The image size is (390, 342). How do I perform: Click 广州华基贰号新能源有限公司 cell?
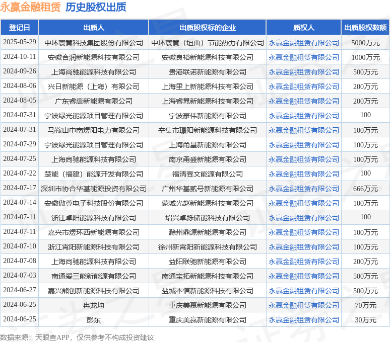click(x=208, y=189)
